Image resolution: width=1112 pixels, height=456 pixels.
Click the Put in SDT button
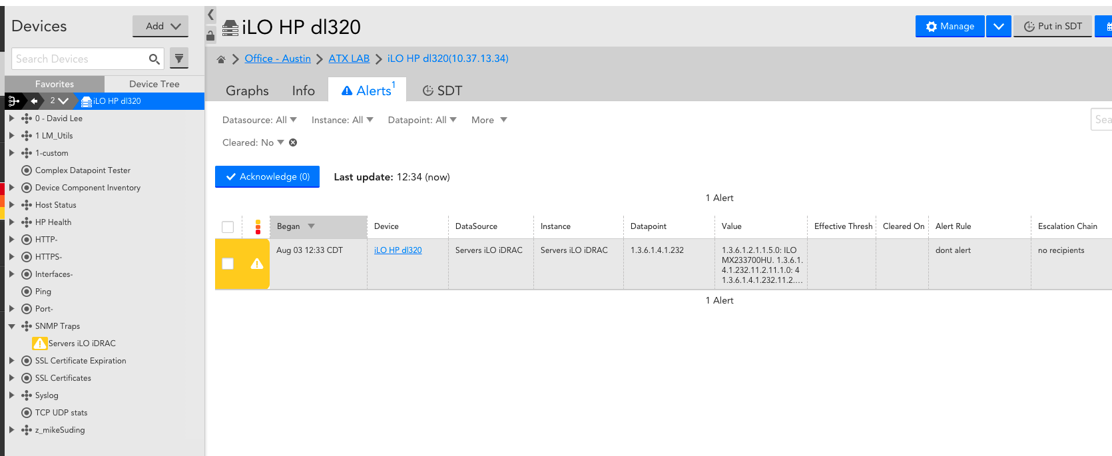(1053, 27)
